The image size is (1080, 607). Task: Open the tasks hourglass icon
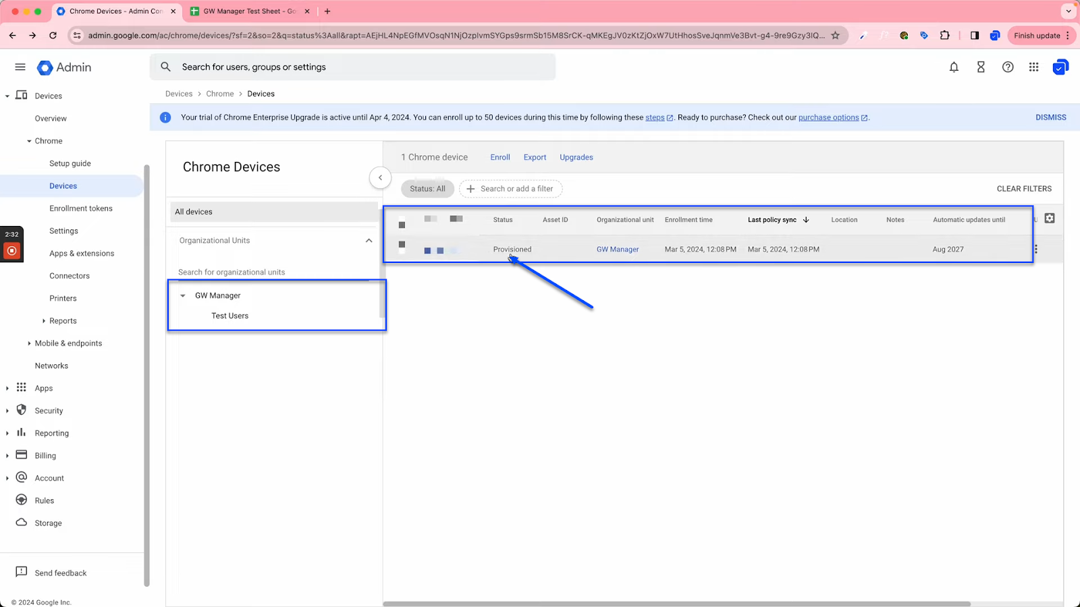[981, 67]
